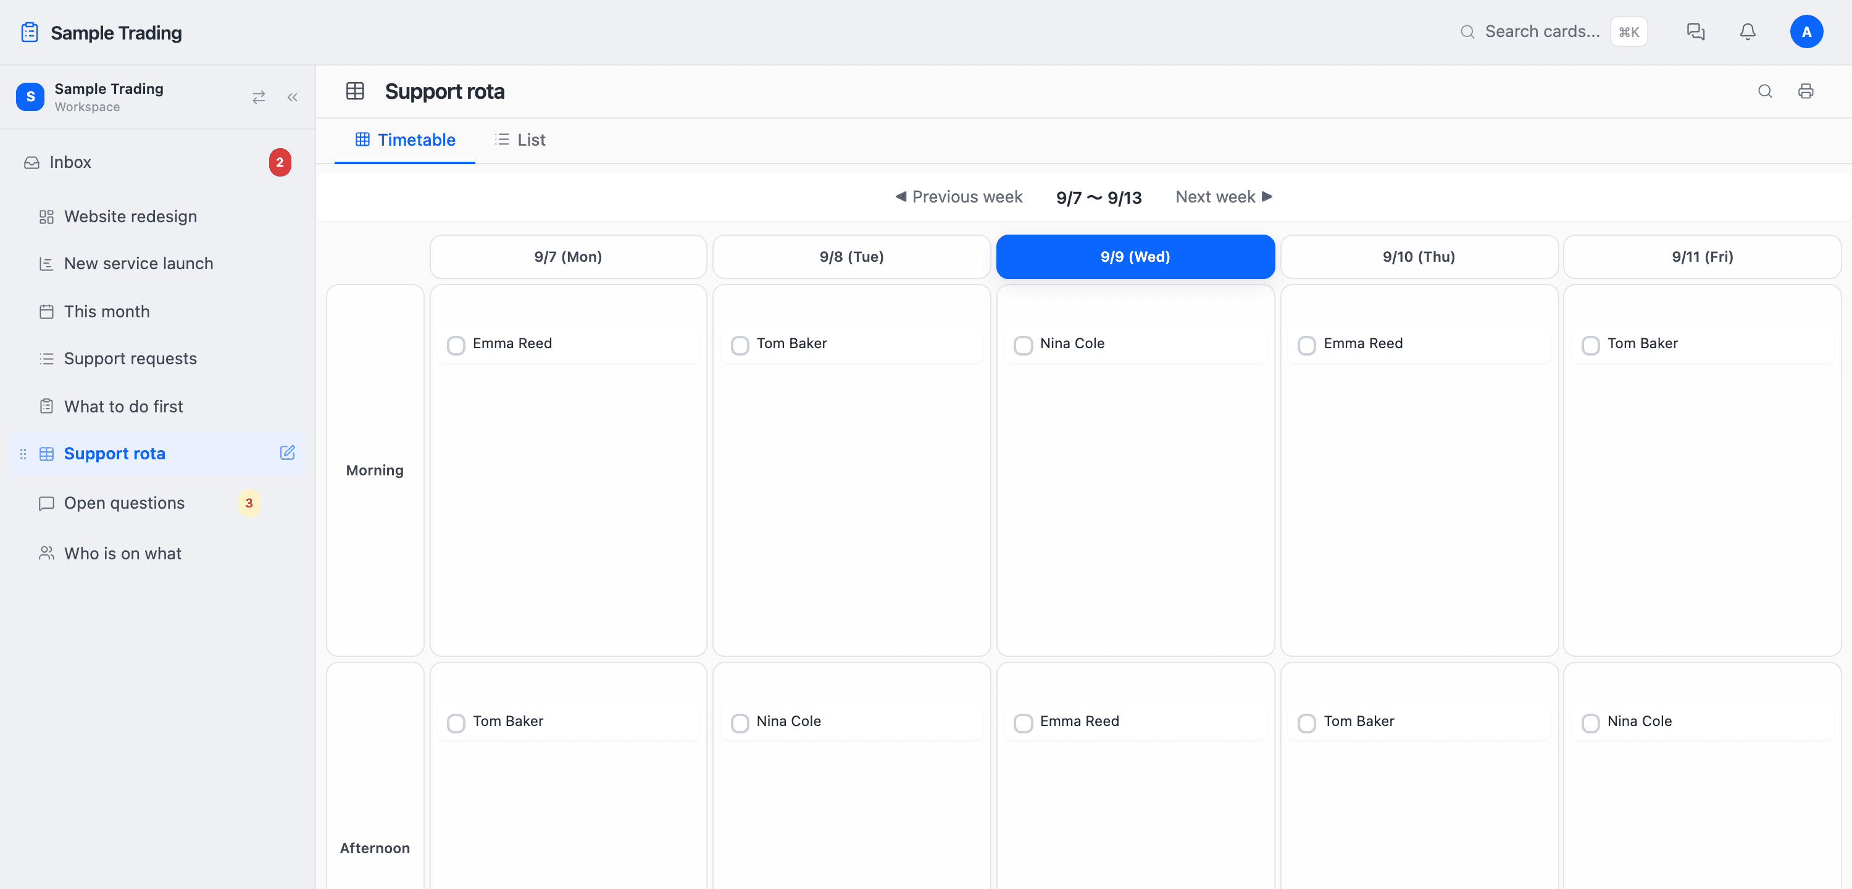The width and height of the screenshot is (1852, 889).
Task: Print the Support rota timetable
Action: [x=1805, y=91]
